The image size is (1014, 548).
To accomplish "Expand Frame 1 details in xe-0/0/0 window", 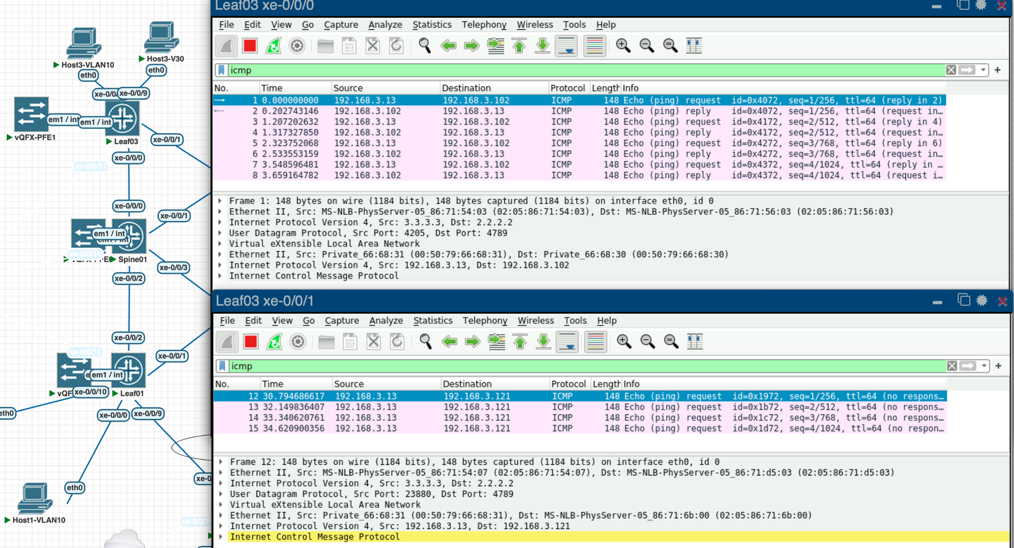I will [x=220, y=201].
